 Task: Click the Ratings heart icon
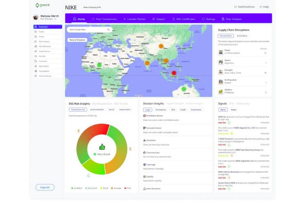tap(203, 19)
